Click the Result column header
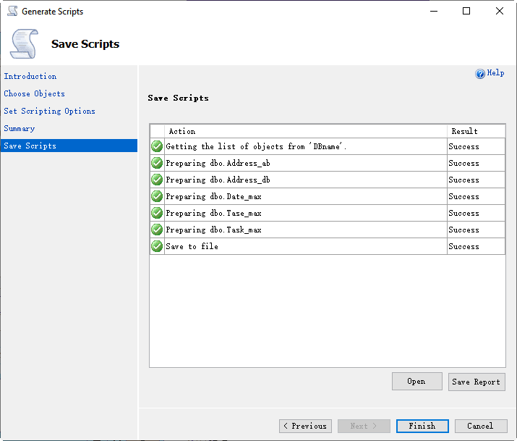517x441 pixels. (476, 131)
